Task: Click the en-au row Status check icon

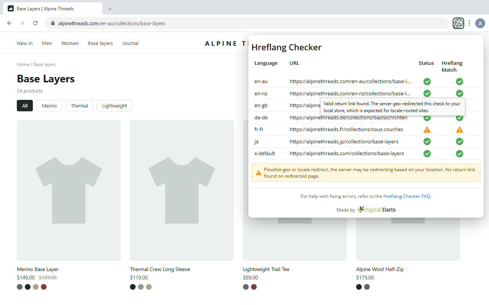Action: pos(427,82)
